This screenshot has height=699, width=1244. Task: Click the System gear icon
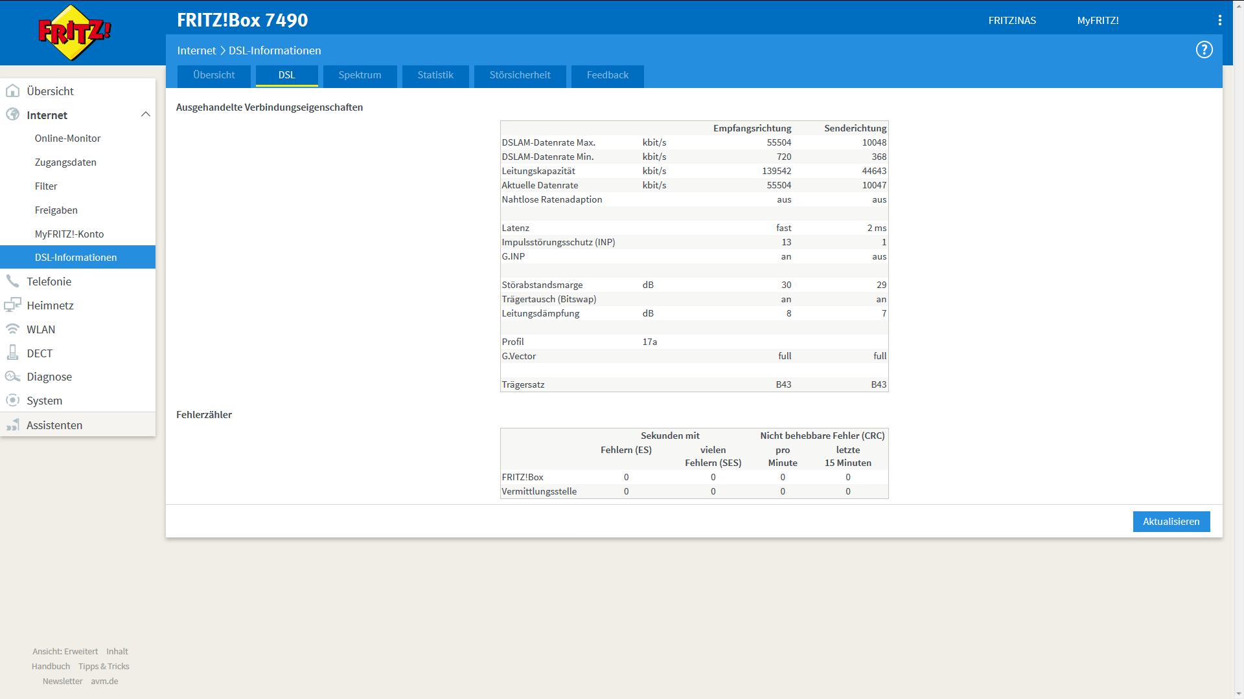pos(12,401)
